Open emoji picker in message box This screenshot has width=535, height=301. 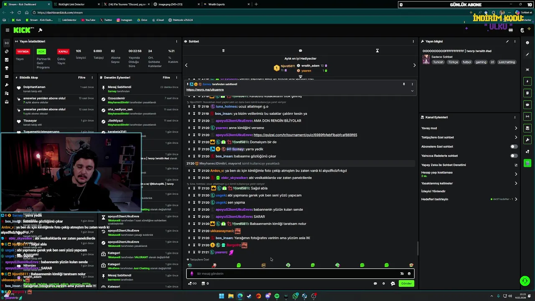[409, 274]
